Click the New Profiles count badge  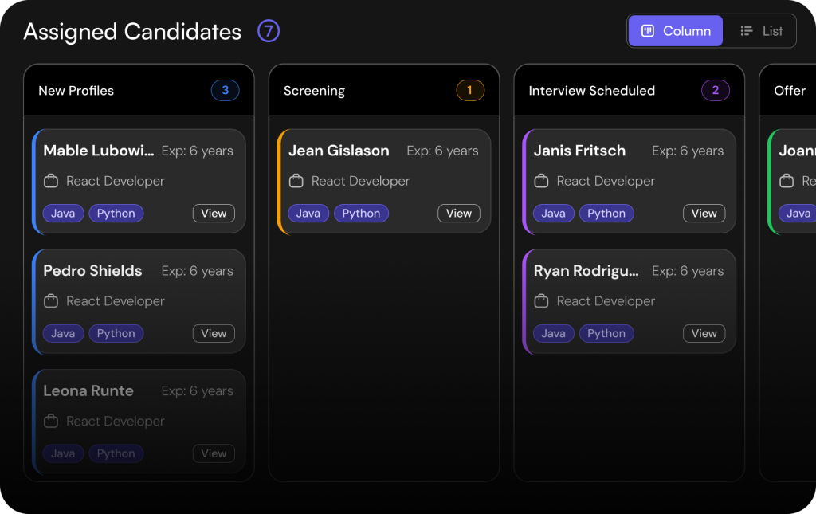point(225,91)
